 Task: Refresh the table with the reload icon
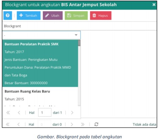[x=96, y=124]
